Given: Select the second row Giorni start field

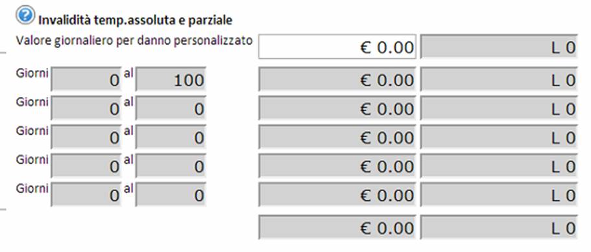Looking at the screenshot, I should pos(86,108).
